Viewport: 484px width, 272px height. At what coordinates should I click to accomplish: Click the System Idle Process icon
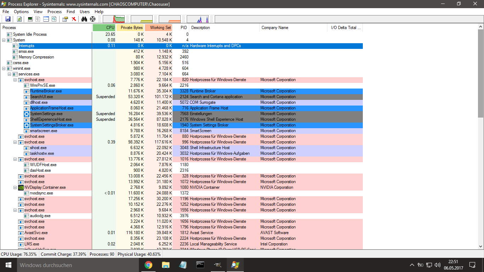(10, 34)
